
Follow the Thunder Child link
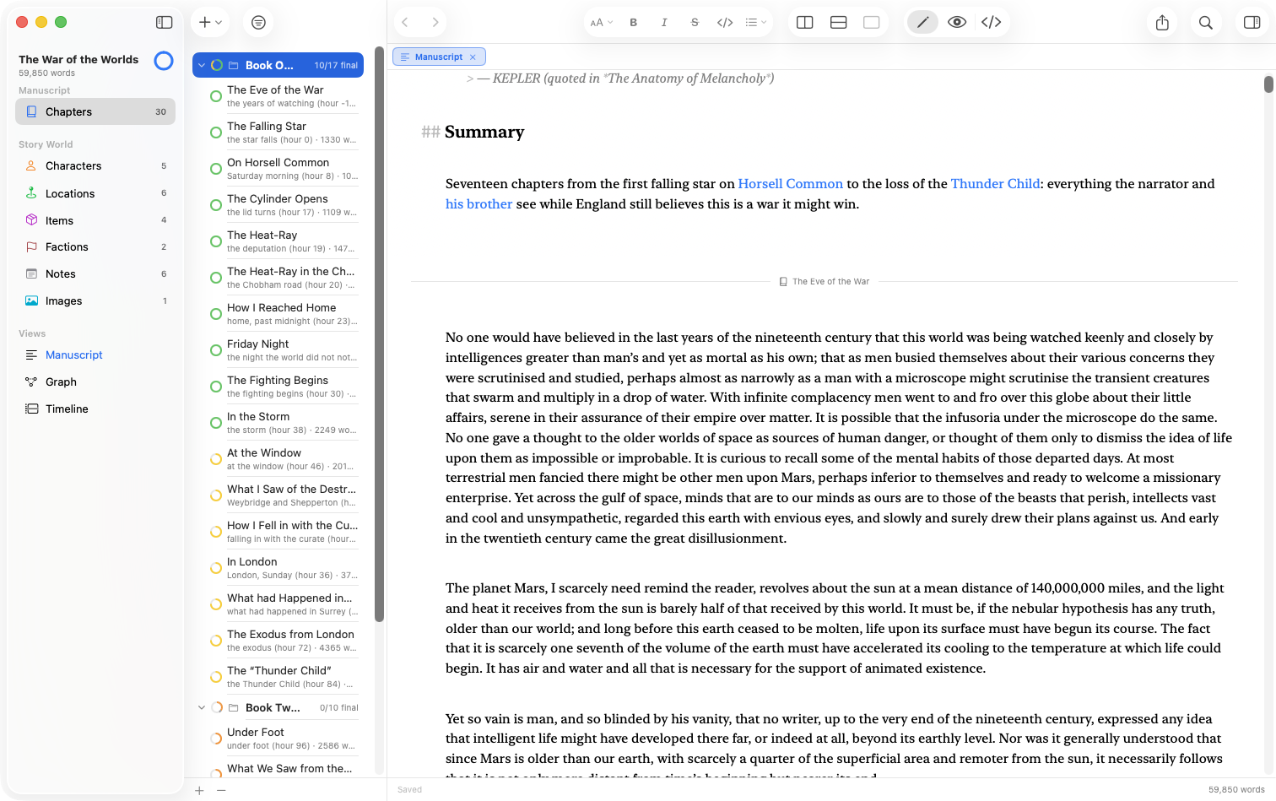point(995,184)
